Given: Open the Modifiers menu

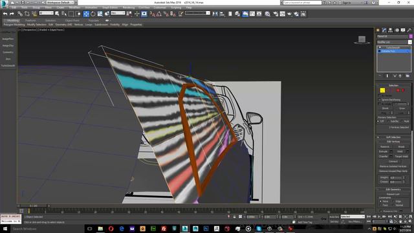Looking at the screenshot, I should pos(74,8).
